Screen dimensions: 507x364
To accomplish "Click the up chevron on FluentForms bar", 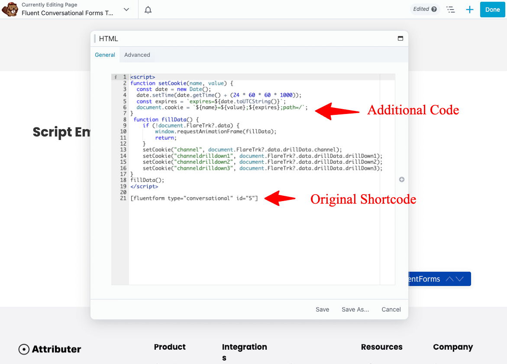I will (449, 279).
